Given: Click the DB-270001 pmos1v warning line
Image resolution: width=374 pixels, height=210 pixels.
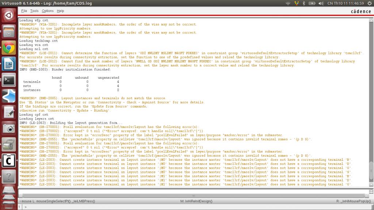Looking at the screenshot, I should 109,143.
